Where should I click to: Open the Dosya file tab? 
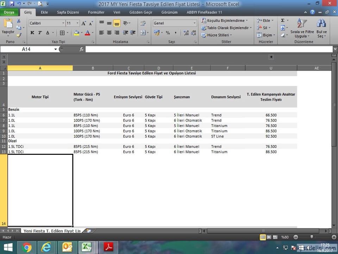pos(9,12)
